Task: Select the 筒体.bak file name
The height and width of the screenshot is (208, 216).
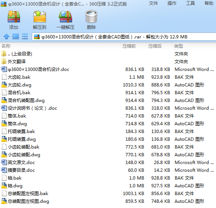Action: [17, 116]
